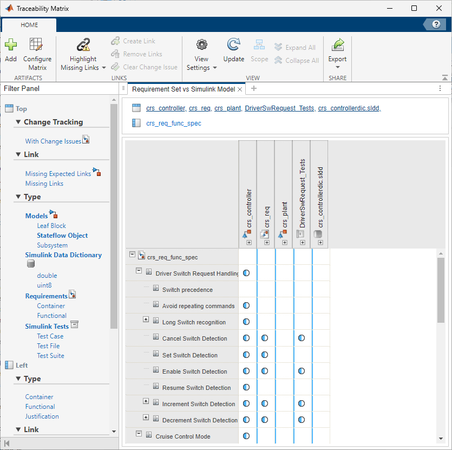Open the View Settings gear
This screenshot has width=452, height=450.
[x=201, y=45]
